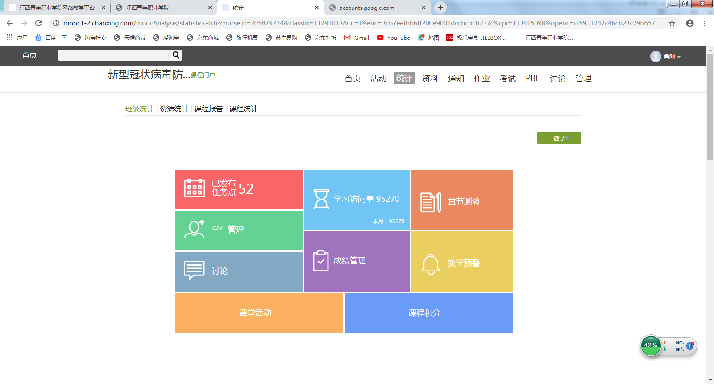Click the chat bubble icon on discussion tile
Image resolution: width=714 pixels, height=384 pixels.
click(194, 270)
